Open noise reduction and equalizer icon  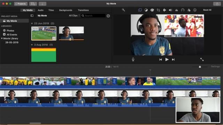pos(177,10)
